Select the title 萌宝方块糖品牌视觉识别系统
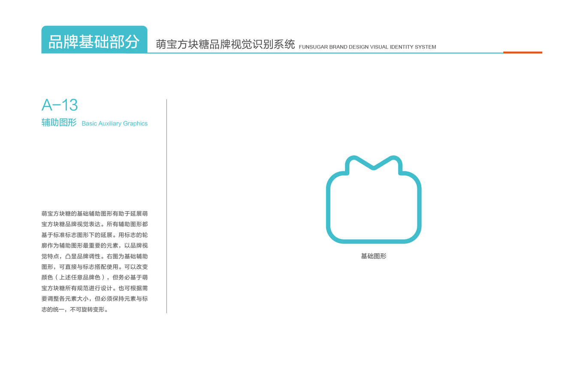This screenshot has width=586, height=373. [226, 44]
